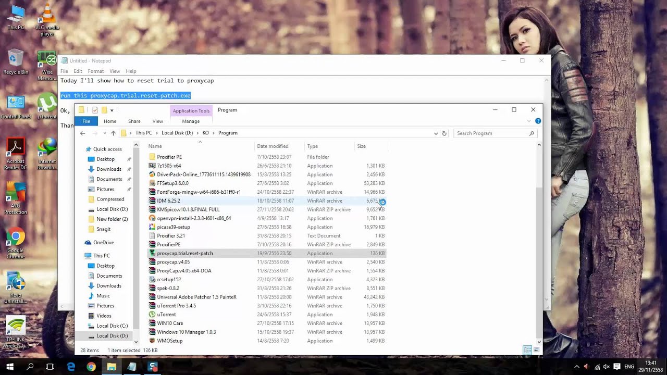
Task: Select Downloads under Quick access
Action: point(109,169)
